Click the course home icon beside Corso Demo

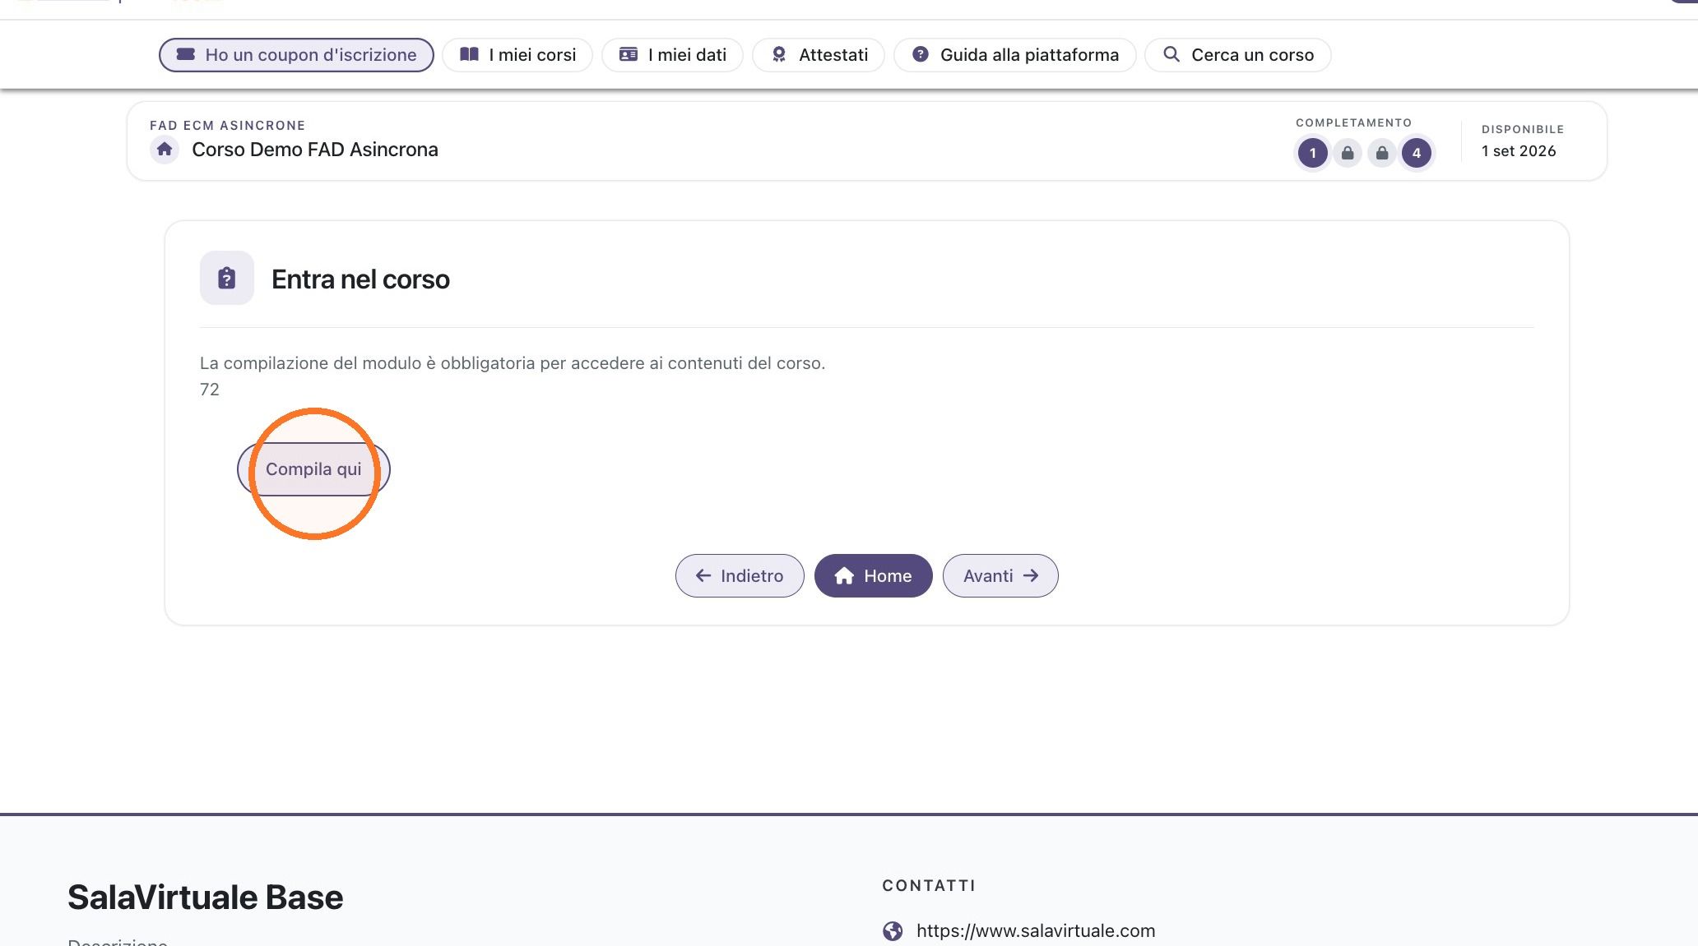(165, 150)
